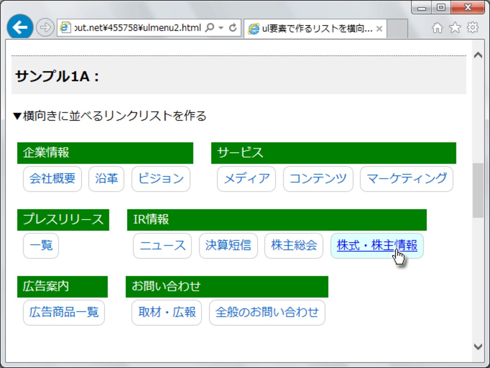490x368 pixels.
Task: Open the 沿革 link
Action: 106,178
